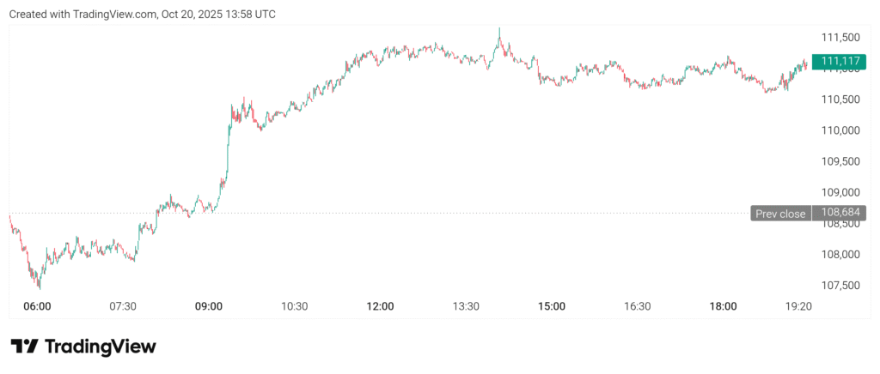The image size is (880, 374).
Task: Click the 110,000 price axis label
Action: point(841,130)
